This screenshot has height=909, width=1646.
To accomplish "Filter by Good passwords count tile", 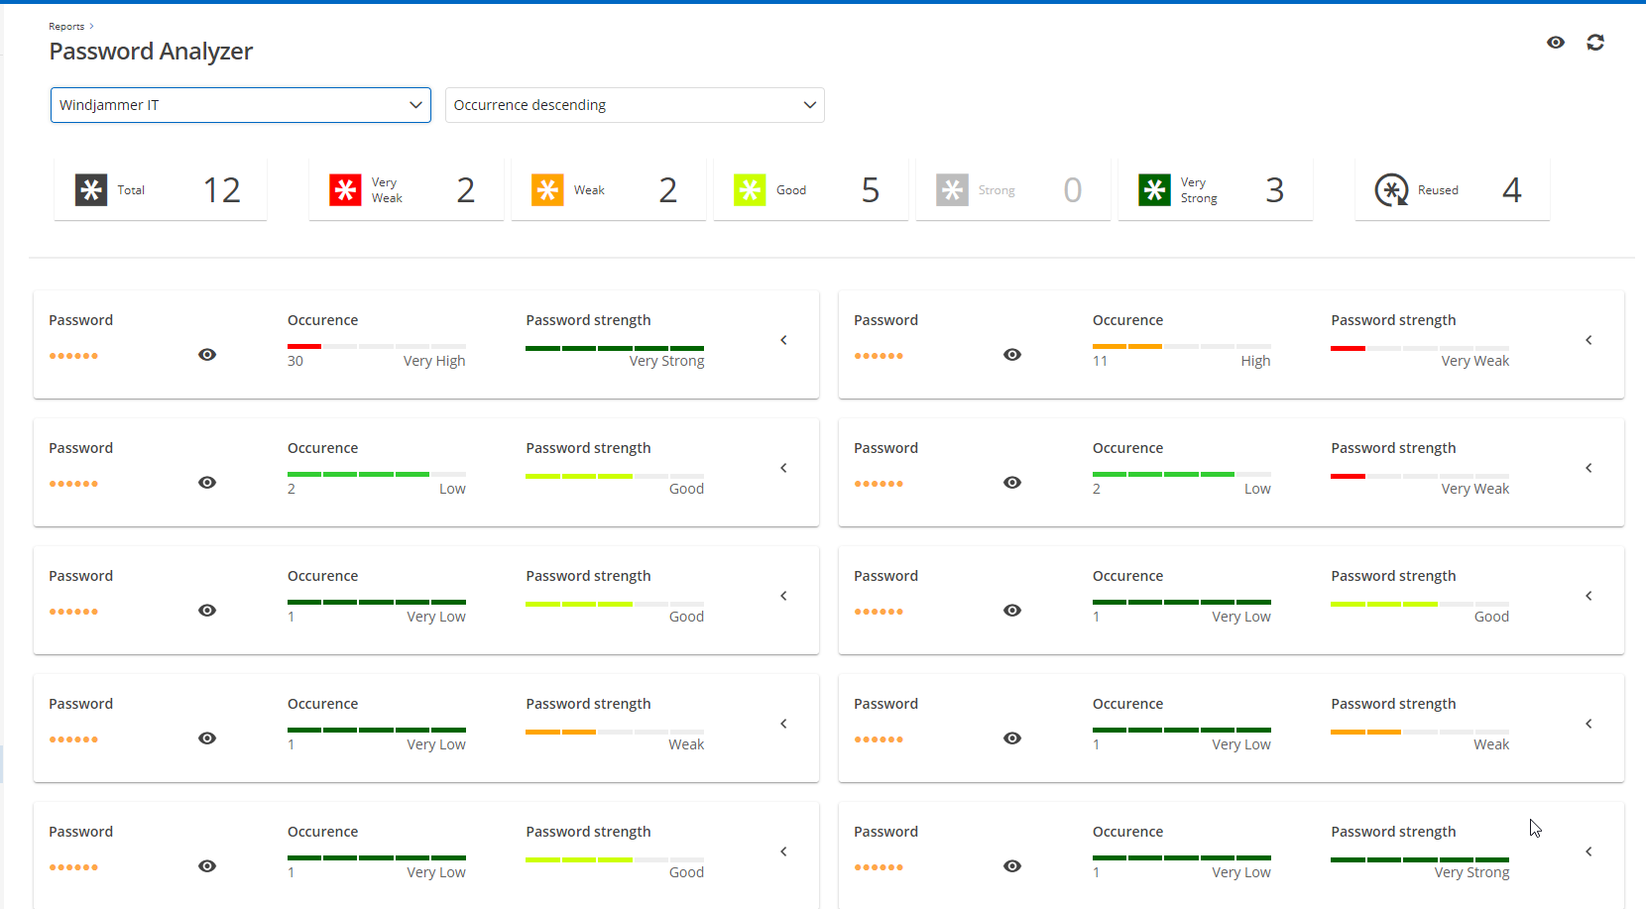I will [x=810, y=189].
